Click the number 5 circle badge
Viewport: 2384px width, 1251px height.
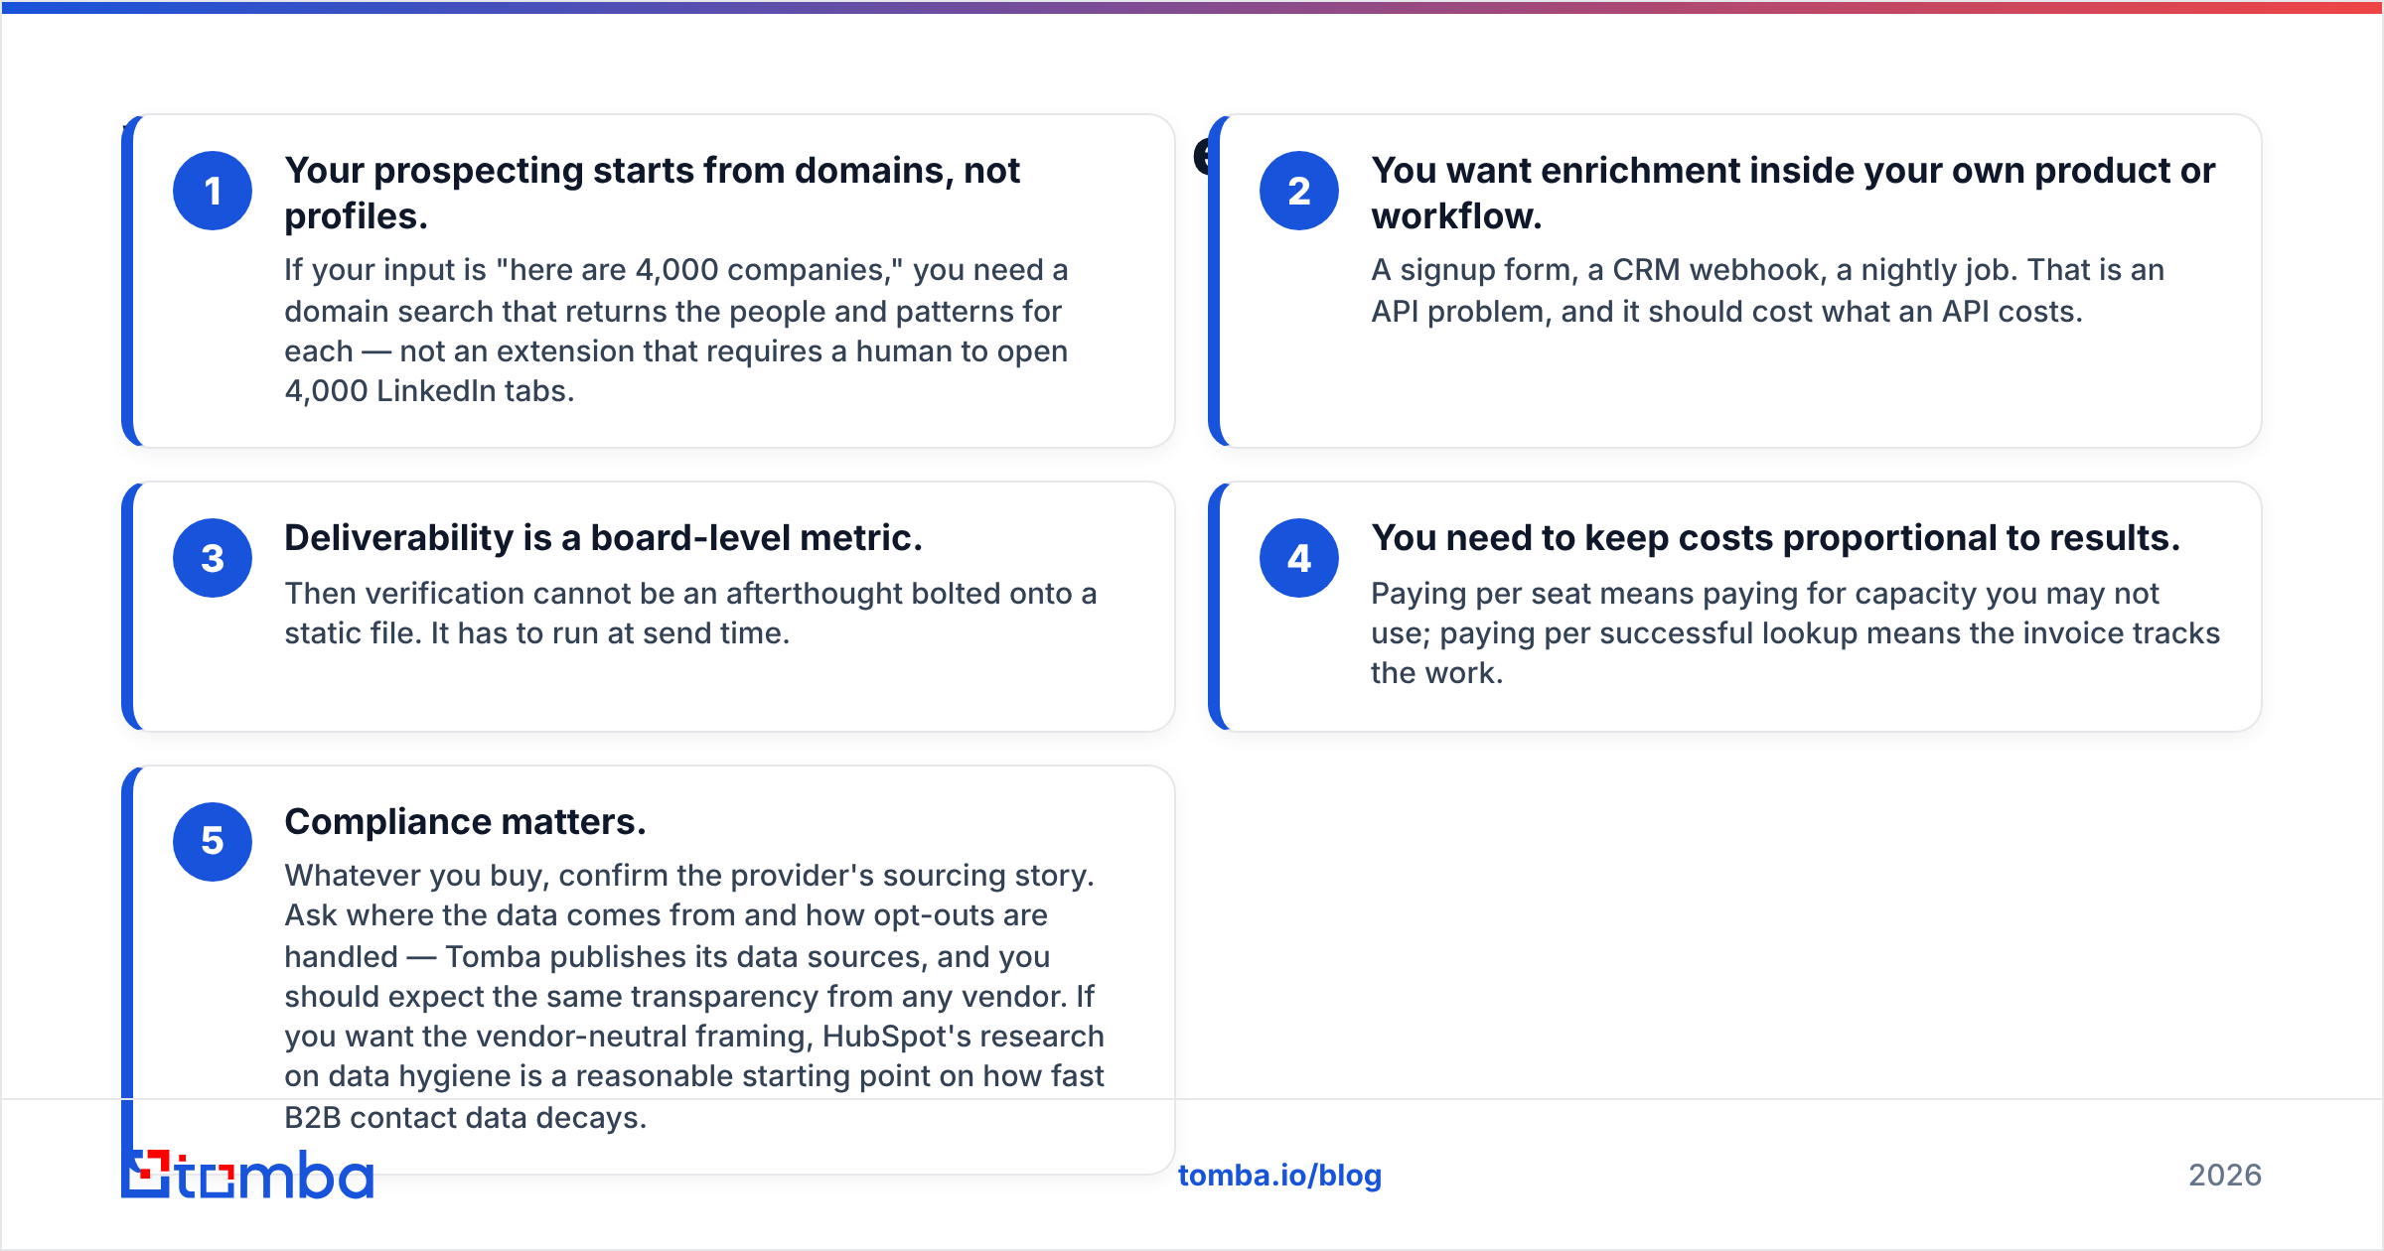point(213,841)
